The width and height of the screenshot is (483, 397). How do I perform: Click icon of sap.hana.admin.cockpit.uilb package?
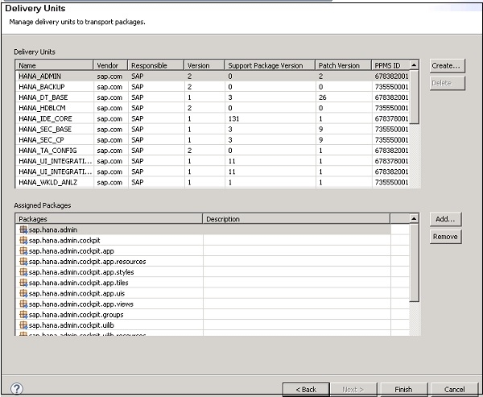23,325
